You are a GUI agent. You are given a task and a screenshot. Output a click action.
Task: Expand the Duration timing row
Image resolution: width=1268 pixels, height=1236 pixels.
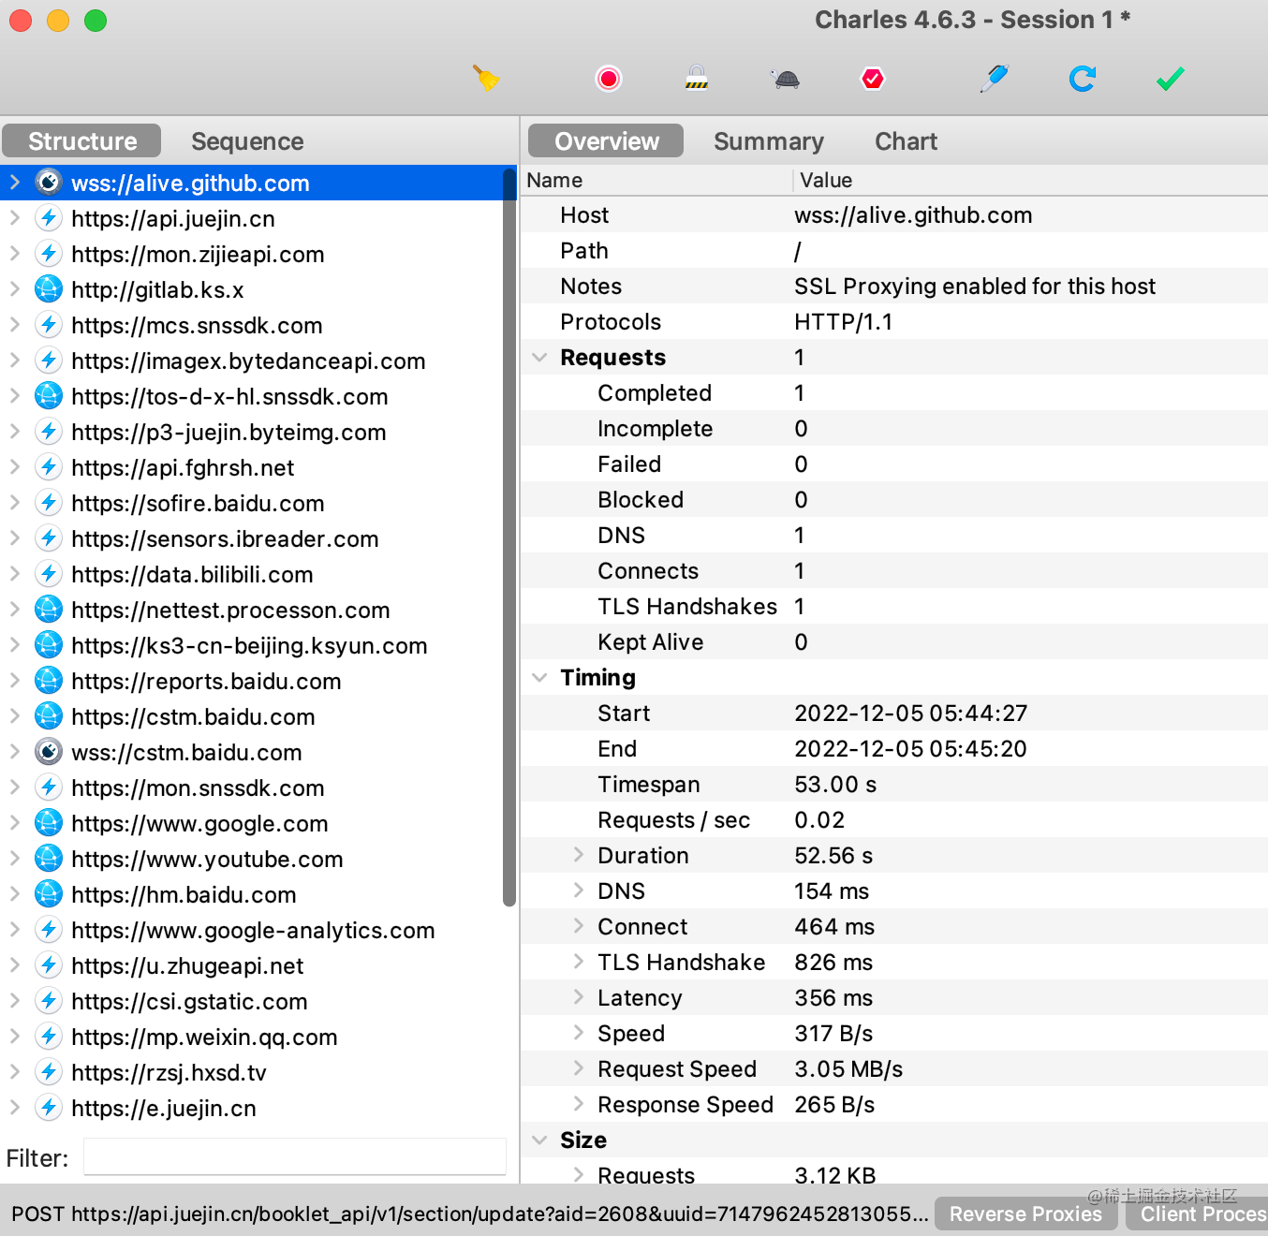click(x=579, y=855)
